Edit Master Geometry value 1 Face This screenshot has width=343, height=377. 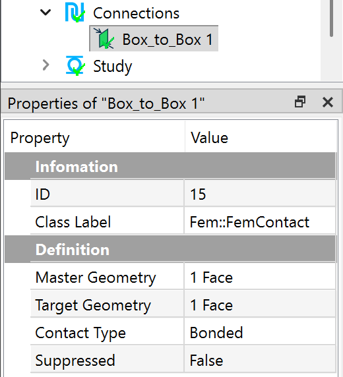click(260, 277)
